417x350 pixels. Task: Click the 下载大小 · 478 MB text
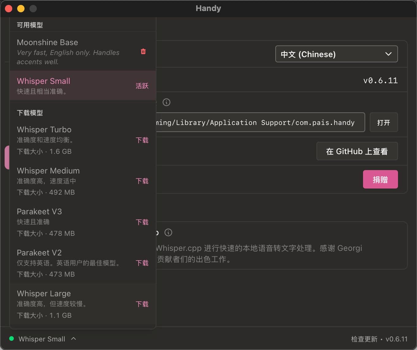(46, 233)
